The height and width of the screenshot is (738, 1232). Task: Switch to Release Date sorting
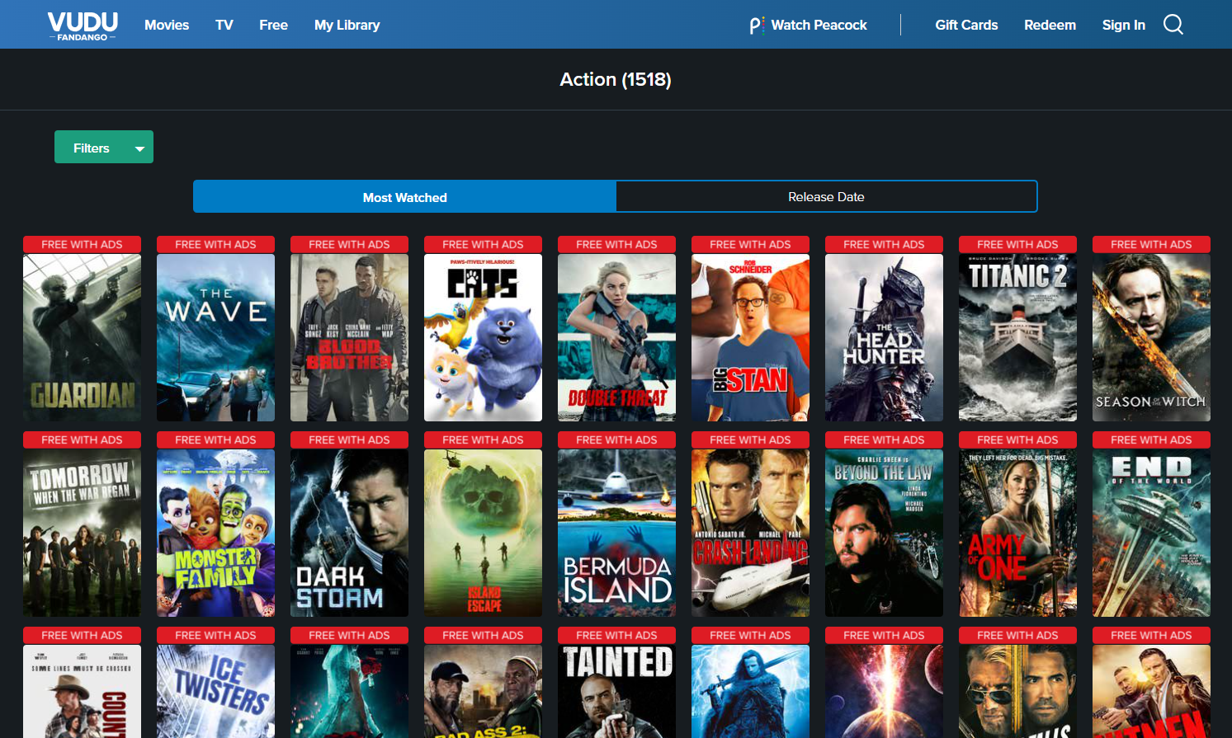[826, 197]
